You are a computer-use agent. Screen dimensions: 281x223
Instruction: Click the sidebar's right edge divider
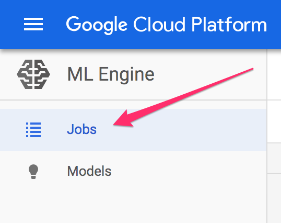tap(267, 137)
